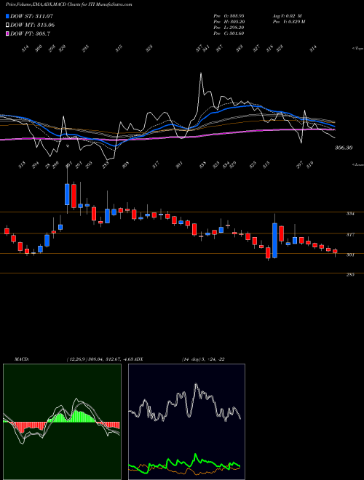Click the 'Pre H: 305.20' high value
Viewport: 364px width, 480px height.
229,22
